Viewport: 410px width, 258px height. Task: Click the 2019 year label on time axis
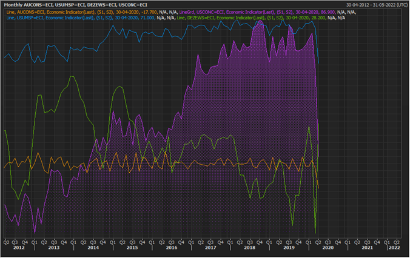coord(289,248)
